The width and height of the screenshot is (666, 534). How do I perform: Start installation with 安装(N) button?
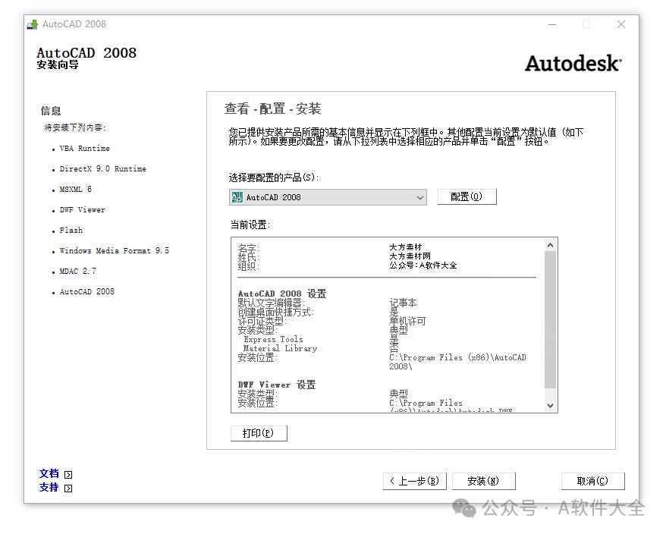point(483,481)
